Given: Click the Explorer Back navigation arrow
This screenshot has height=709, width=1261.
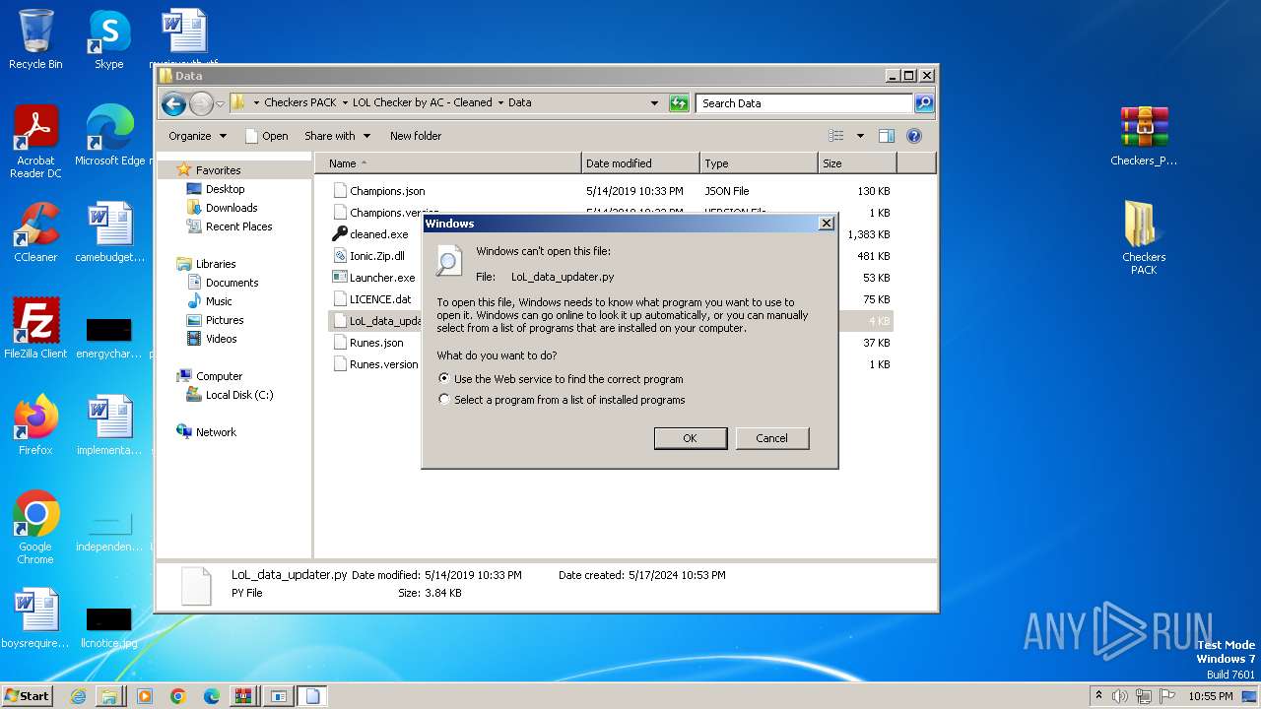Looking at the screenshot, I should 173,102.
